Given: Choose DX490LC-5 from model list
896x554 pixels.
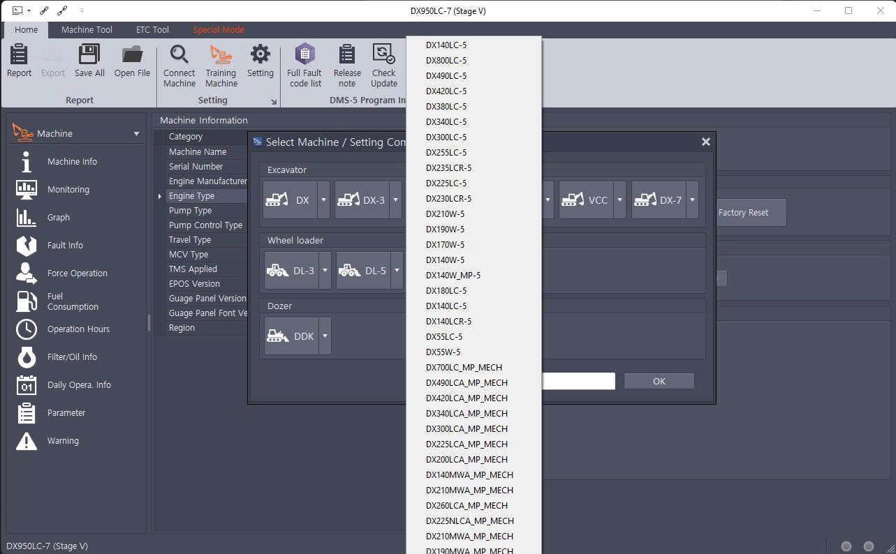Looking at the screenshot, I should tap(473, 76).
